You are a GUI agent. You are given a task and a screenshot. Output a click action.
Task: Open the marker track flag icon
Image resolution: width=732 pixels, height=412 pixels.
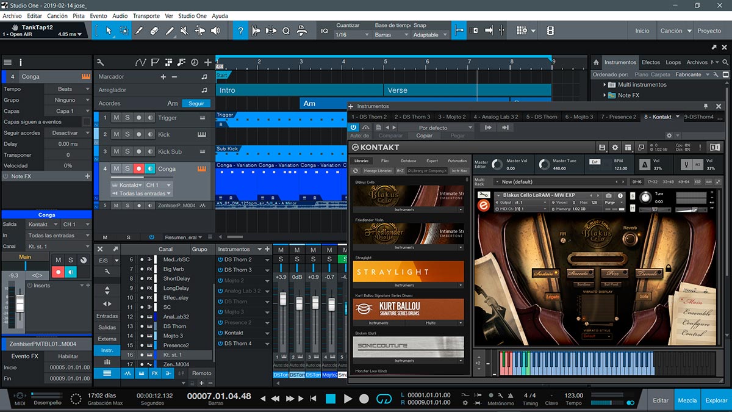point(155,62)
